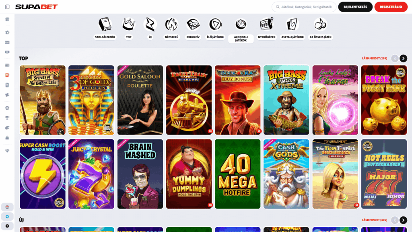This screenshot has height=232, width=412.
Task: Open 3 Pyramids of Gold game
Action: coord(91,100)
